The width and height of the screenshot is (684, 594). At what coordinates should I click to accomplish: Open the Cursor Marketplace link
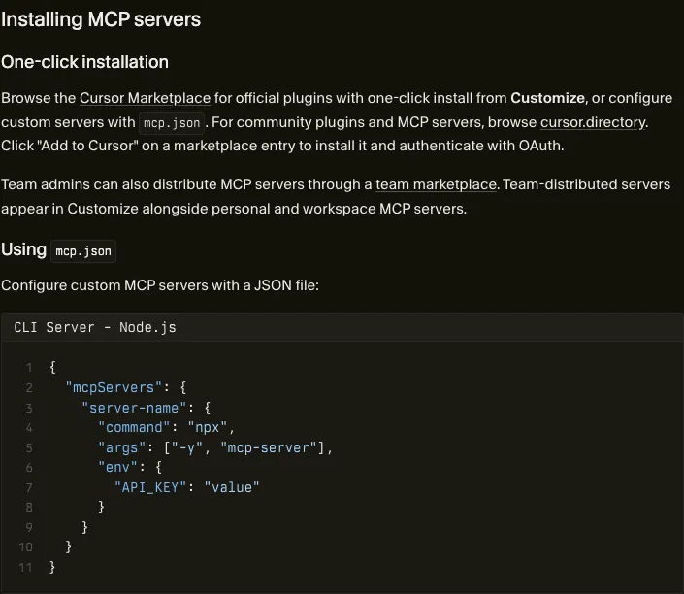pyautogui.click(x=145, y=98)
